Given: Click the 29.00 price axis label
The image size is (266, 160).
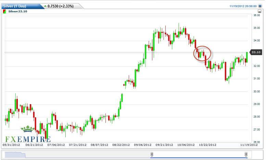Looking at the screenshot, I should click(x=257, y=104).
